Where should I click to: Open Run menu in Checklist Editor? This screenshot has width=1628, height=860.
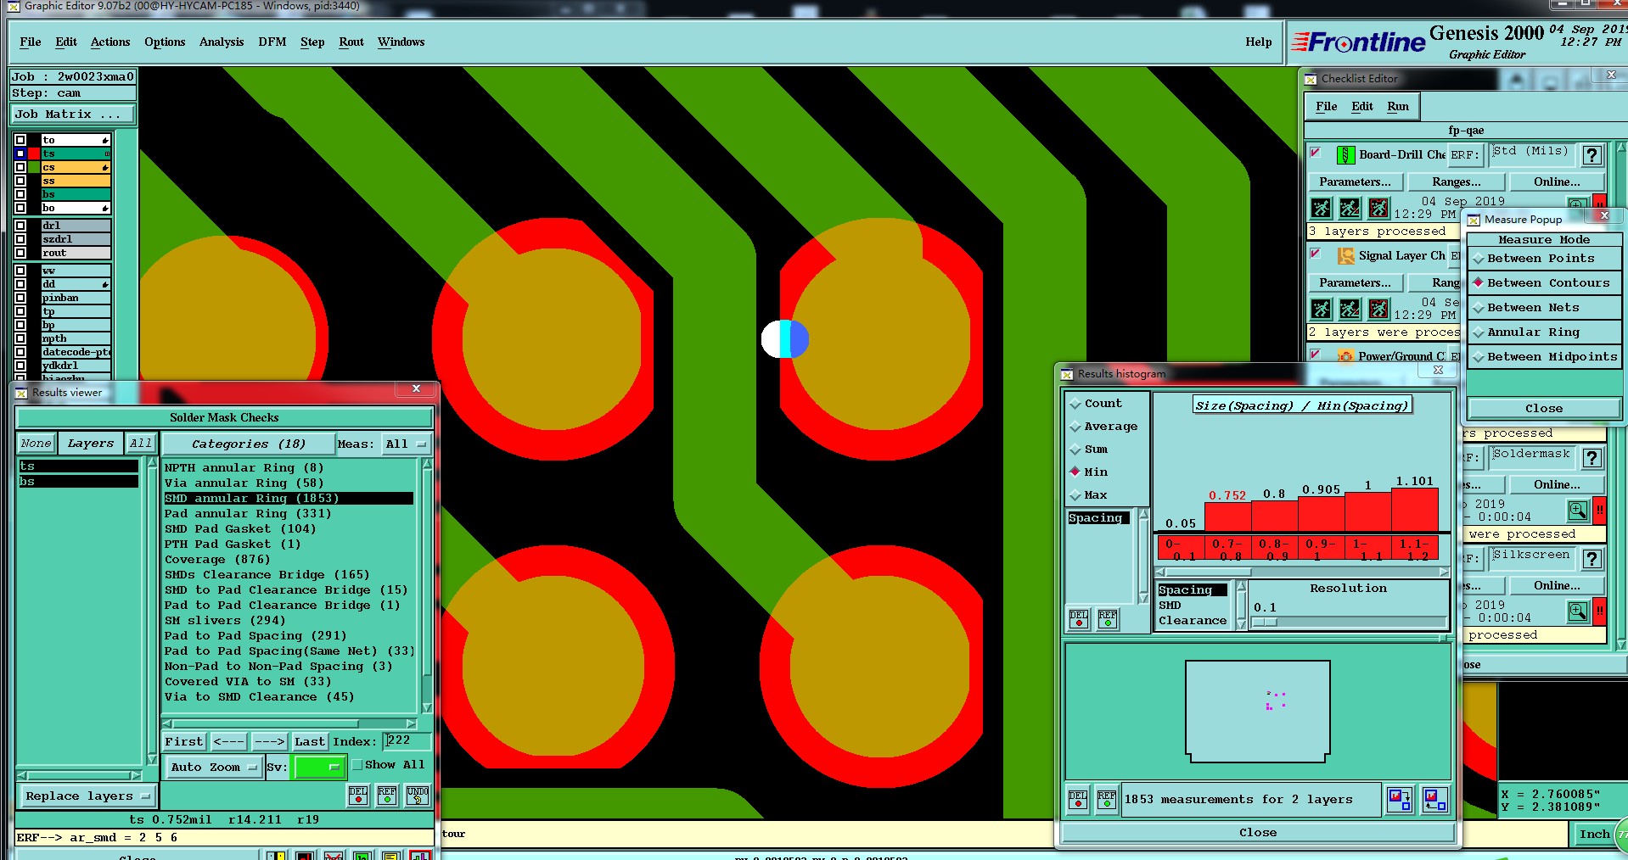(x=1398, y=106)
